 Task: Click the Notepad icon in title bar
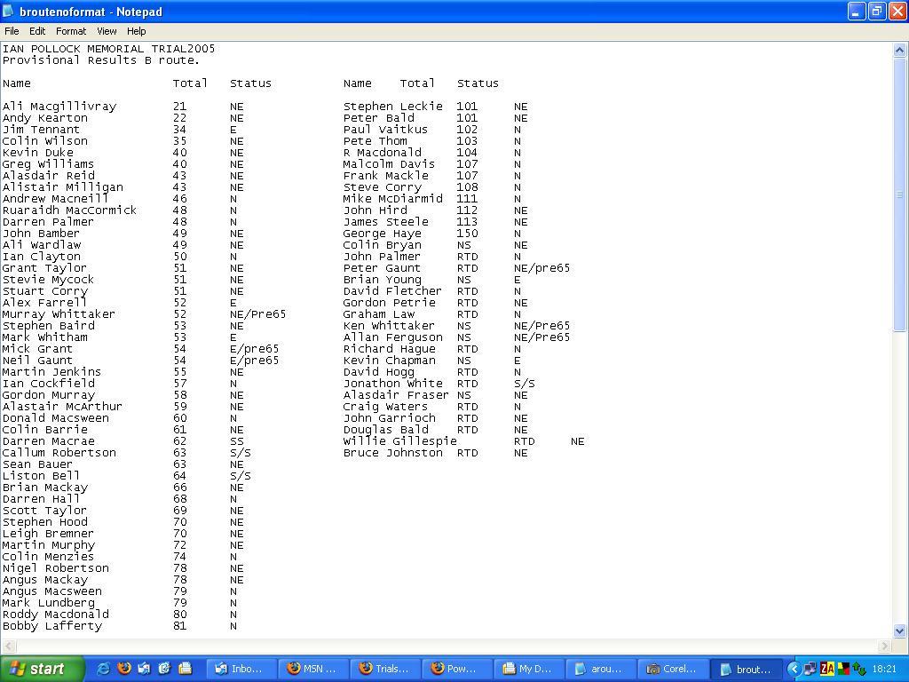tap(9, 12)
